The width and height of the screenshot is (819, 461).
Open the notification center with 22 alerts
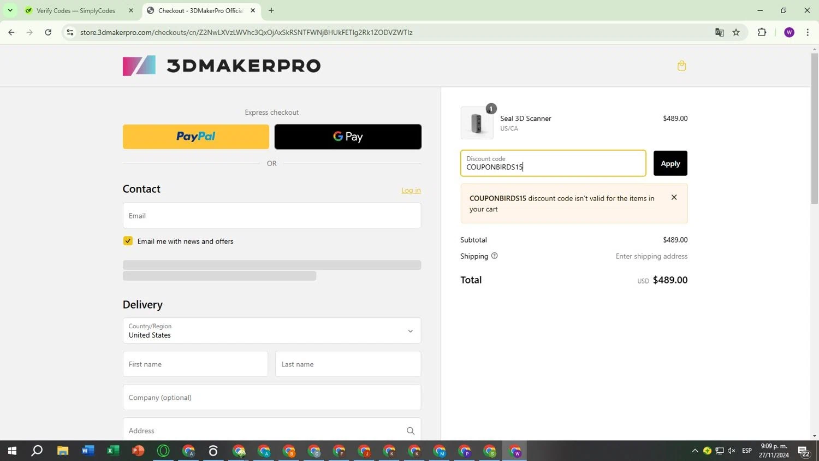point(804,451)
